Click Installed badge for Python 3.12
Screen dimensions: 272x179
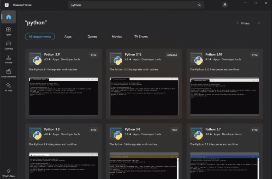click(172, 55)
